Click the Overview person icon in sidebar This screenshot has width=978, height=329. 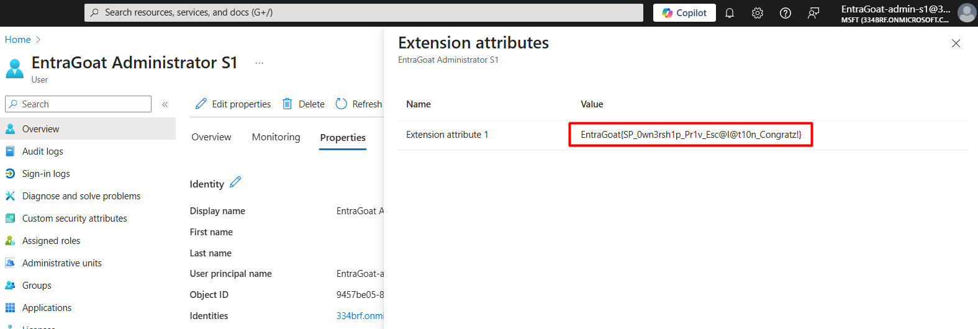[x=10, y=129]
